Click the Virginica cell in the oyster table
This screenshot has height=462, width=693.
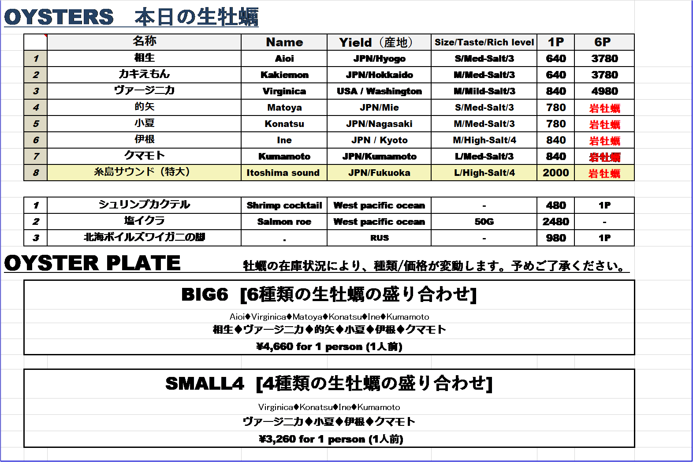[x=284, y=91]
